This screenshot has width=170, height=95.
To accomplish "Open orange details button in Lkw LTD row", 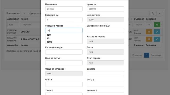I will [x=149, y=32].
